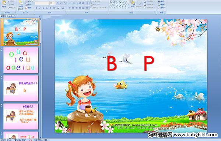Open the Layout 版式 dropdown

[29, 1]
